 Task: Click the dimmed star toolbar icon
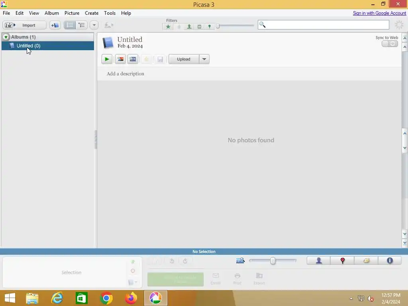tap(146, 59)
